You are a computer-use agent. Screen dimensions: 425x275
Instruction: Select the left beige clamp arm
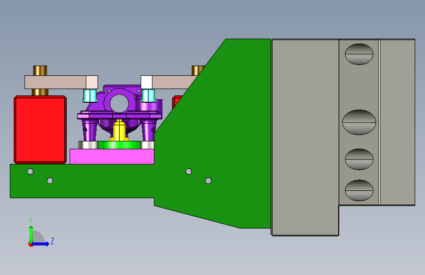(x=61, y=82)
